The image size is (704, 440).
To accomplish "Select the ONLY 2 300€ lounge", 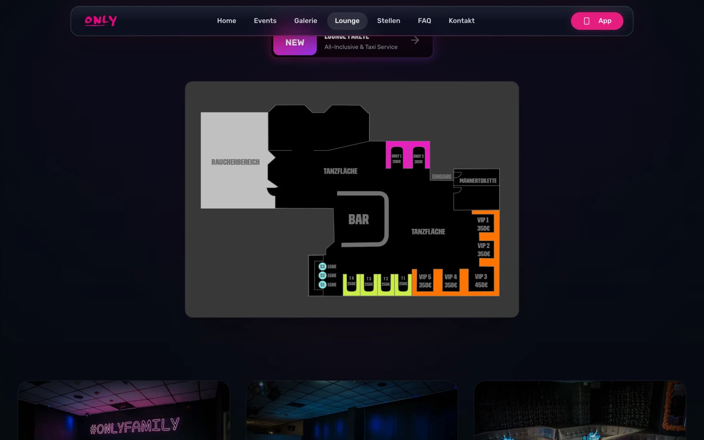I will (418, 159).
